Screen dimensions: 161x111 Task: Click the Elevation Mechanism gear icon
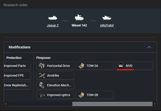[x=42, y=85]
